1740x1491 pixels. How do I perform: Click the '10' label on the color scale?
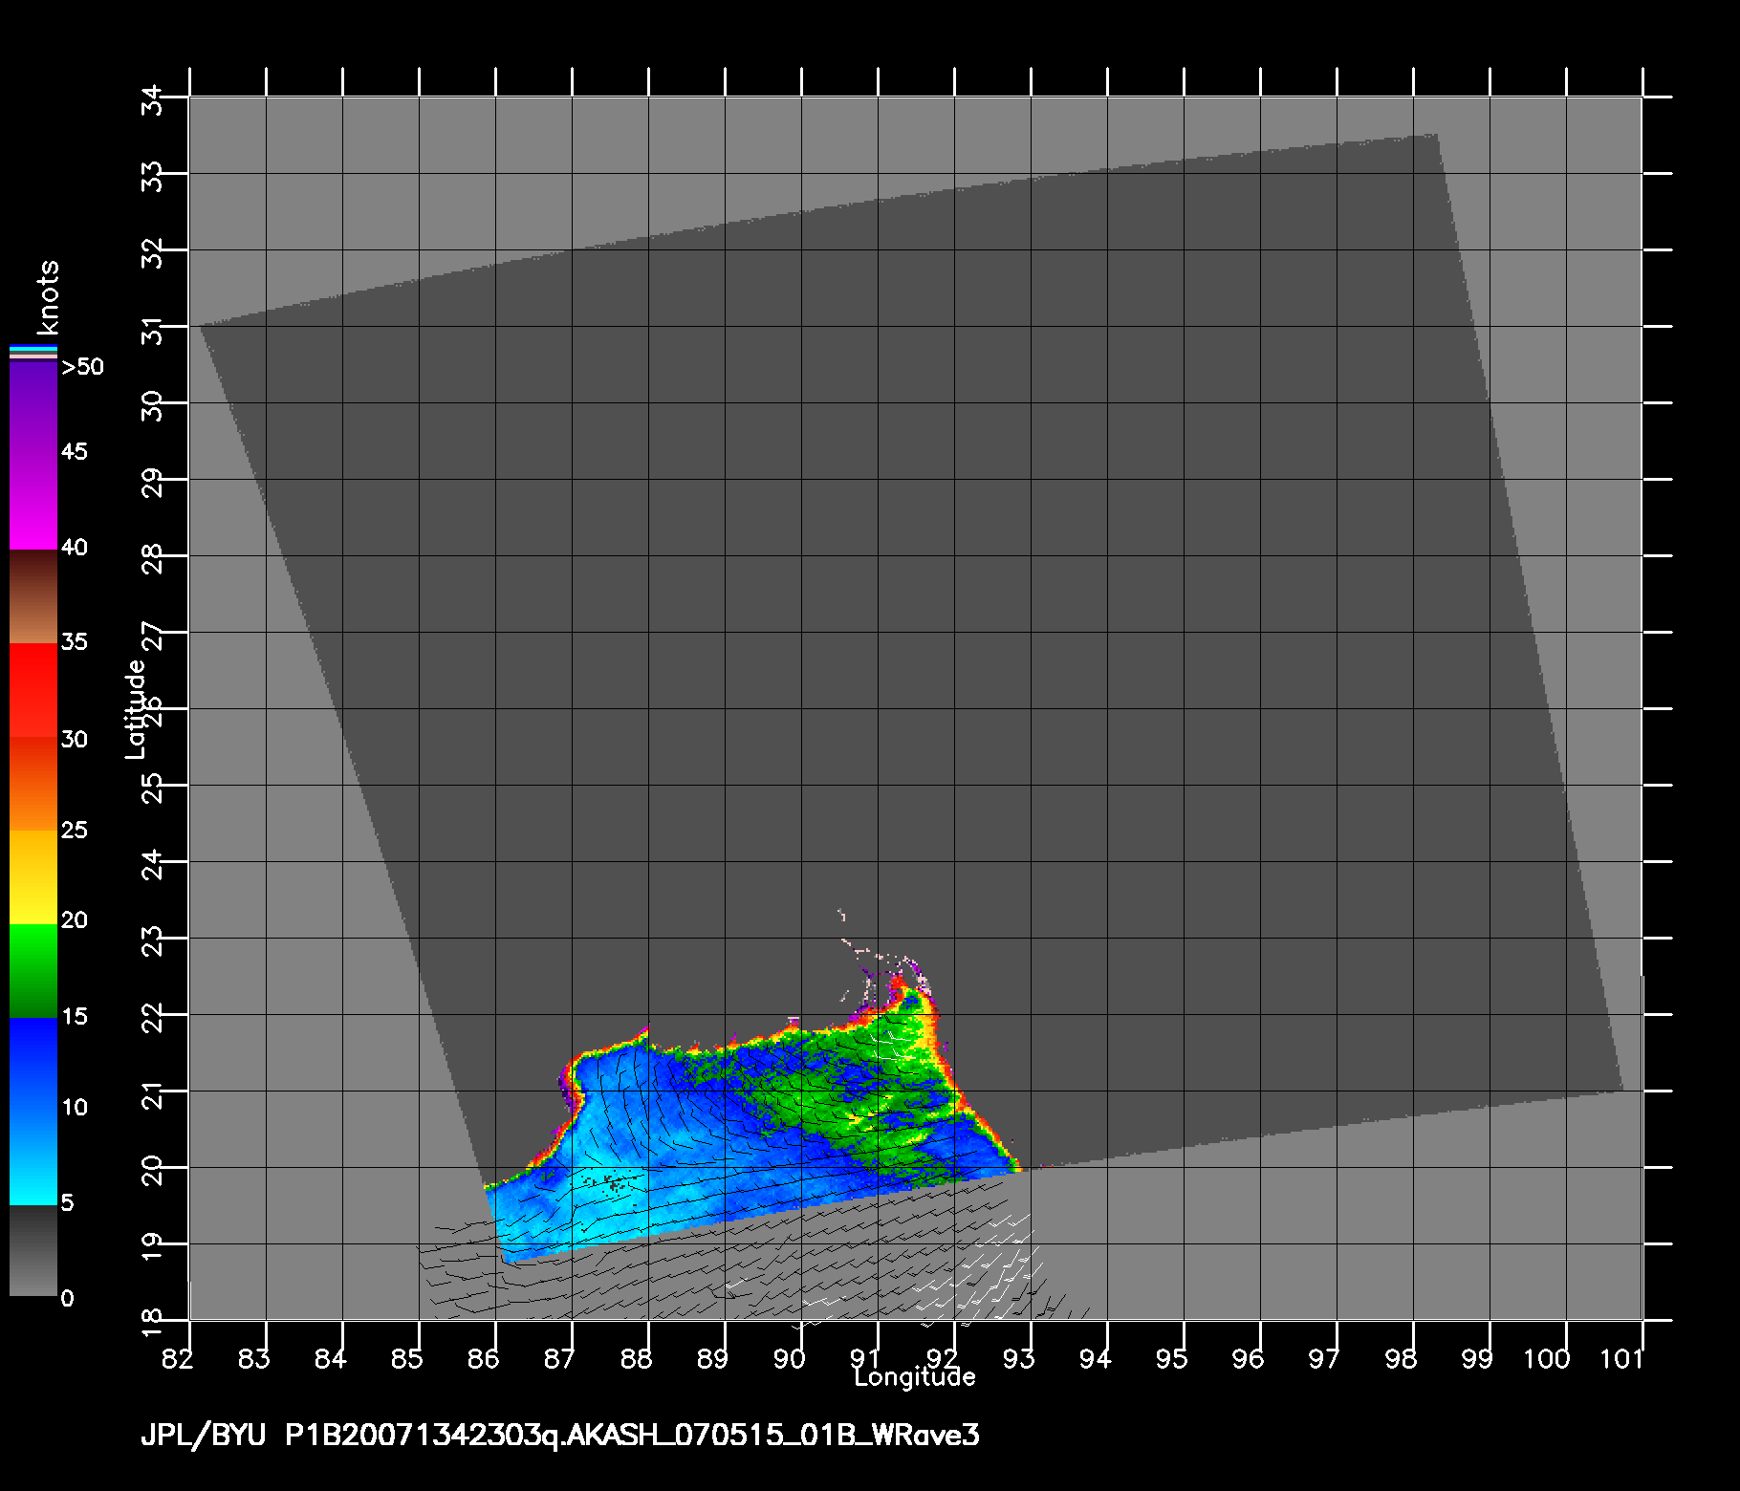coord(75,1107)
